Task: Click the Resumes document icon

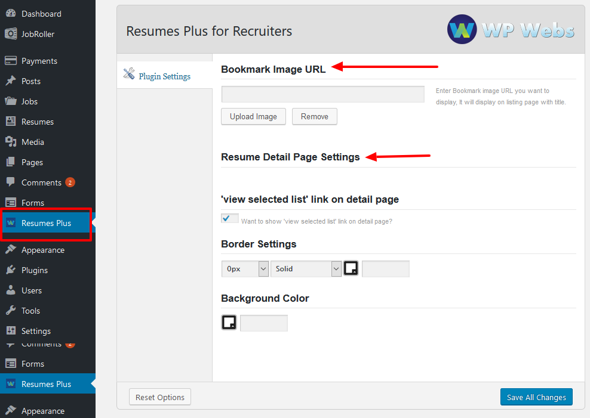Action: 11,121
